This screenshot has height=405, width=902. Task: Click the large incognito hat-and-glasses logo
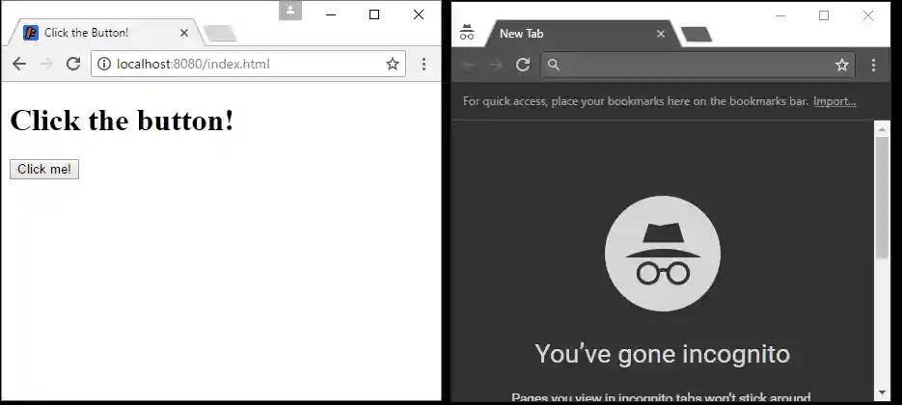click(663, 254)
